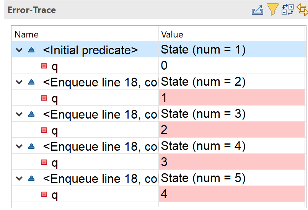Click the blue state icon beside Initial predicate
Screen dimensions: 308x210
[x=31, y=50]
